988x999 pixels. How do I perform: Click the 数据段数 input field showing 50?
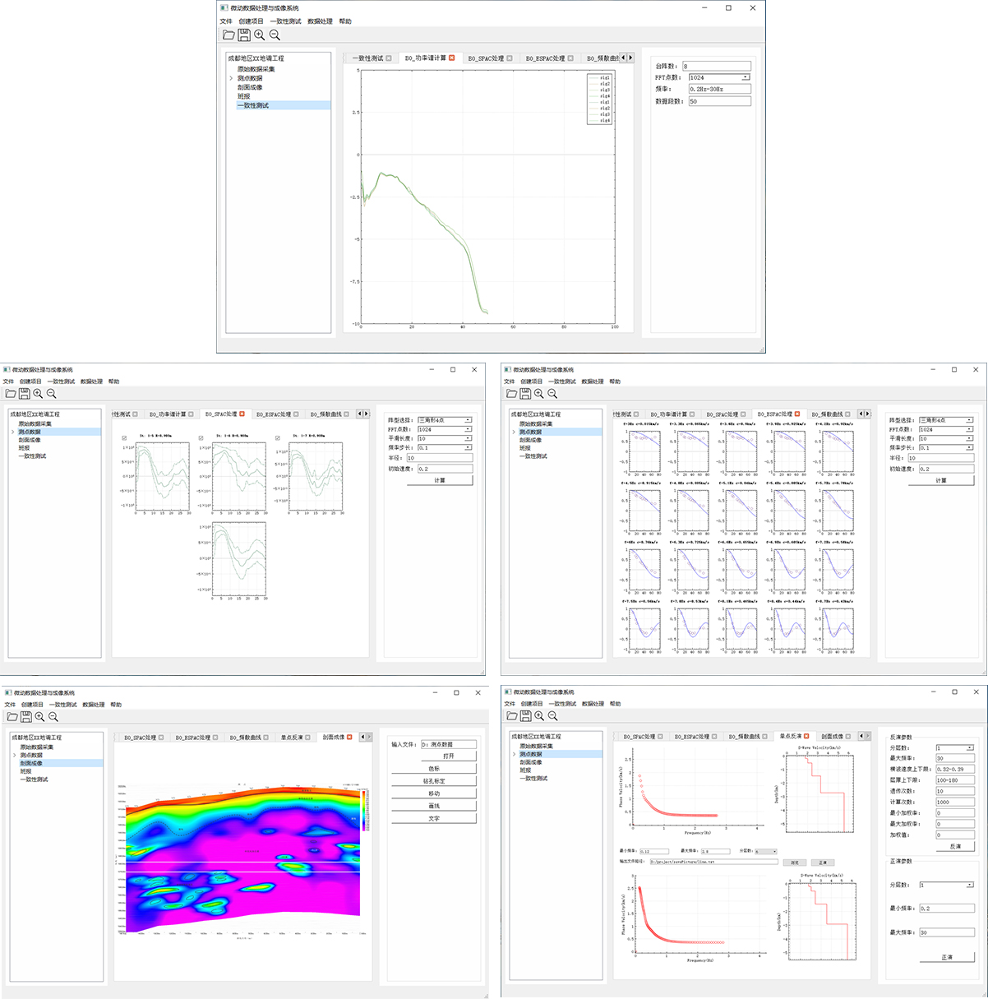pyautogui.click(x=718, y=101)
